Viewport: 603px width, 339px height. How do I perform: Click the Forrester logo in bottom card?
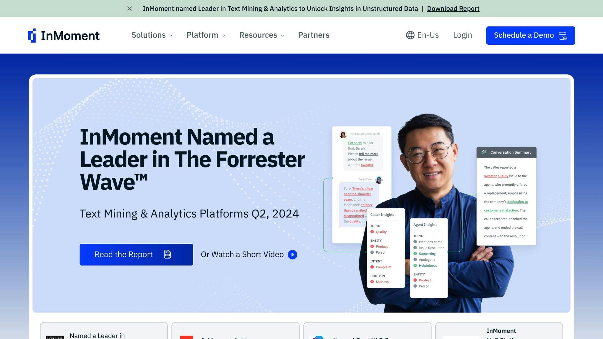point(55,337)
